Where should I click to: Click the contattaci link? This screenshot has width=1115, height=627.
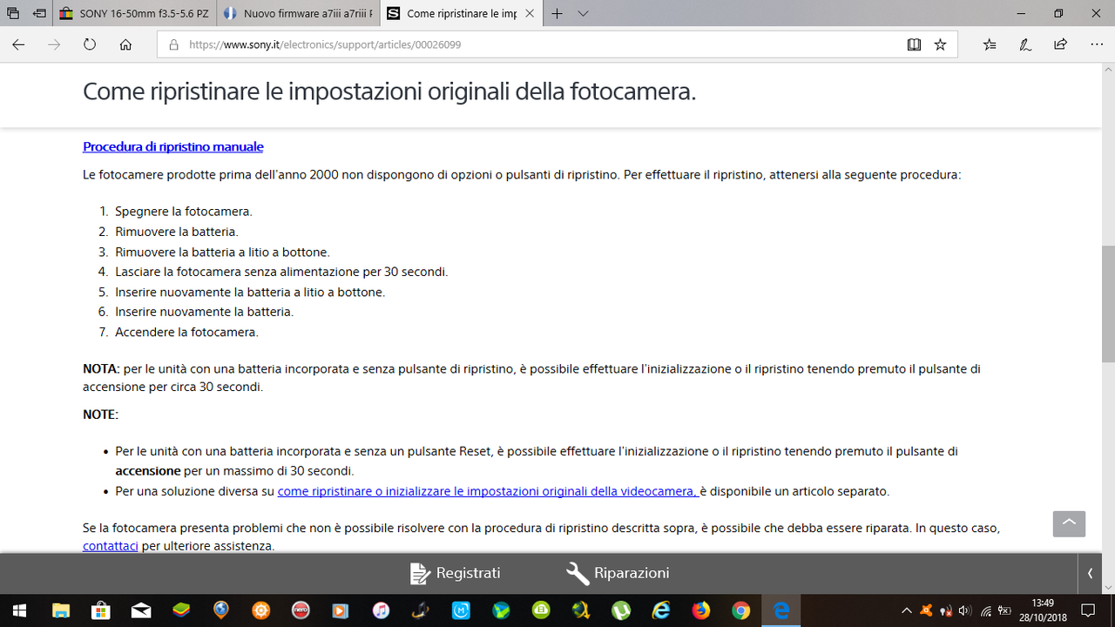pyautogui.click(x=110, y=545)
